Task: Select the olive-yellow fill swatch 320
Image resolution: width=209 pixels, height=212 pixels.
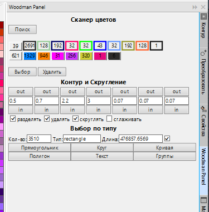Action: [x=86, y=56]
